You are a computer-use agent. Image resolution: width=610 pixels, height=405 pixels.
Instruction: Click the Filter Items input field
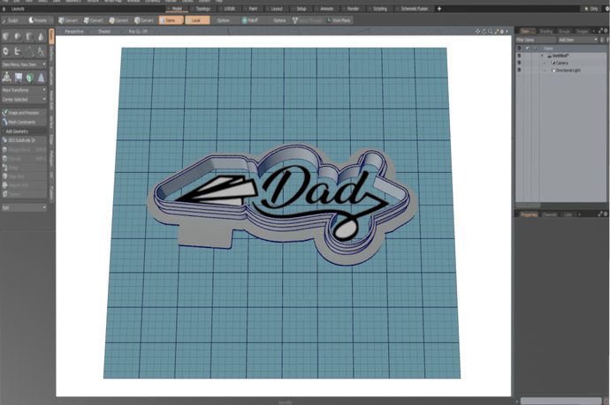coord(536,40)
